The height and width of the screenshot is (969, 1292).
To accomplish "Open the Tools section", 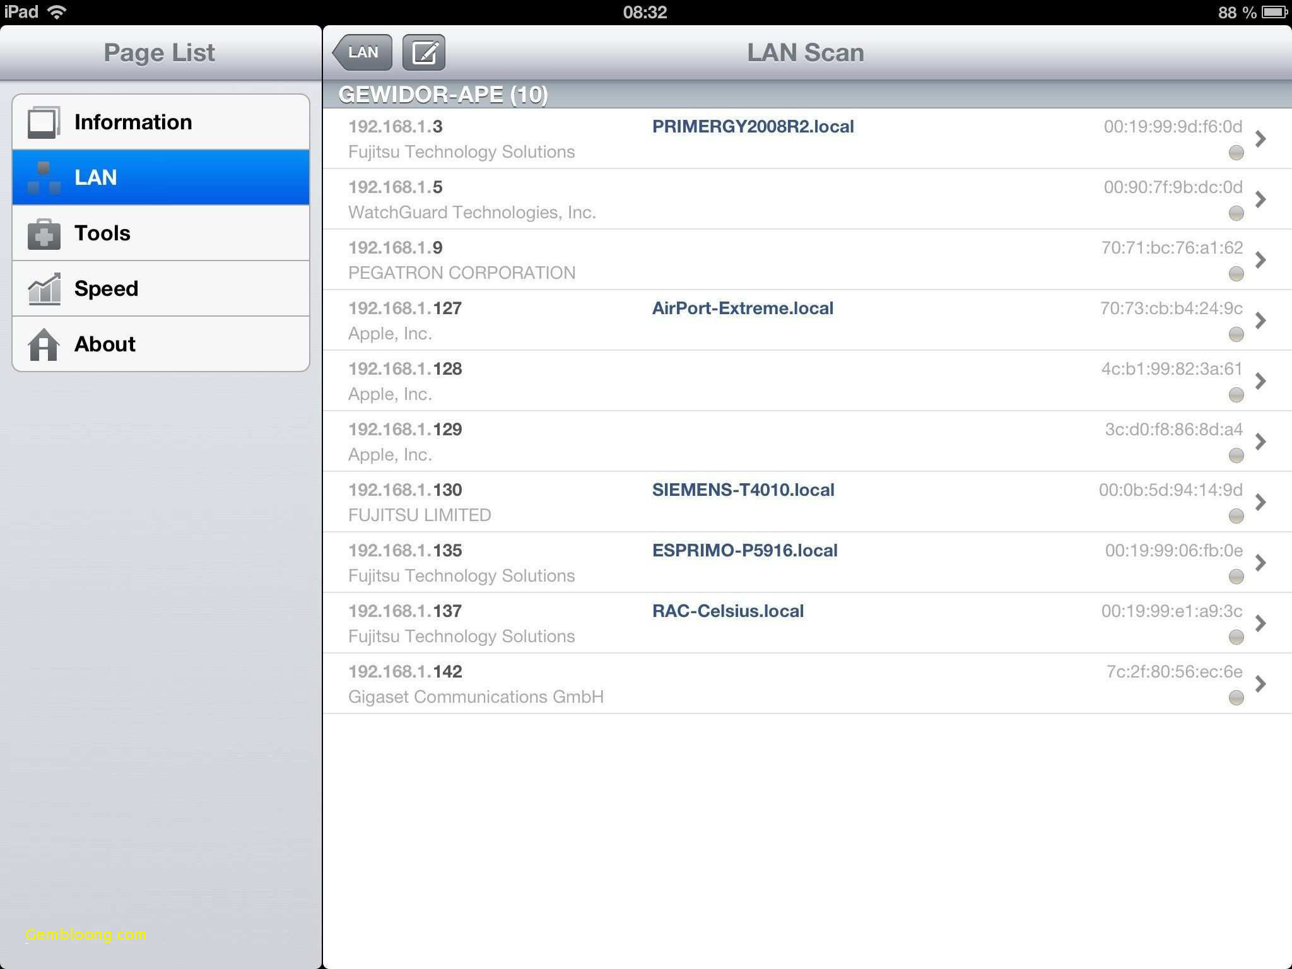I will point(159,233).
